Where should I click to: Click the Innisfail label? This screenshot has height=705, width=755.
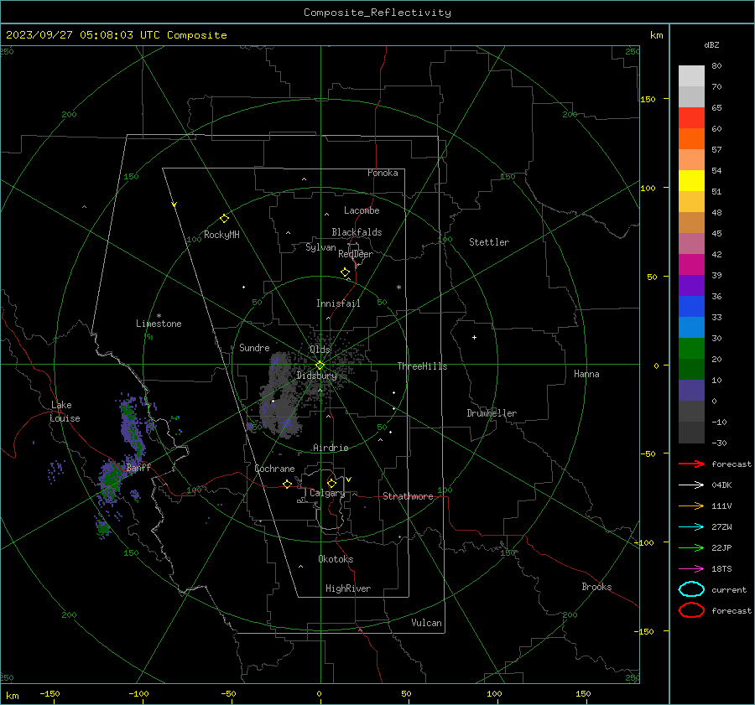coord(338,303)
